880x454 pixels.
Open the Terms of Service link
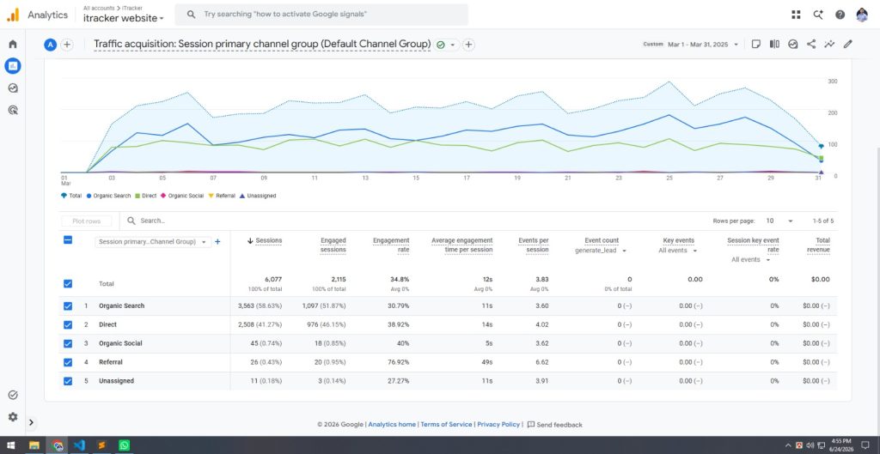point(446,425)
